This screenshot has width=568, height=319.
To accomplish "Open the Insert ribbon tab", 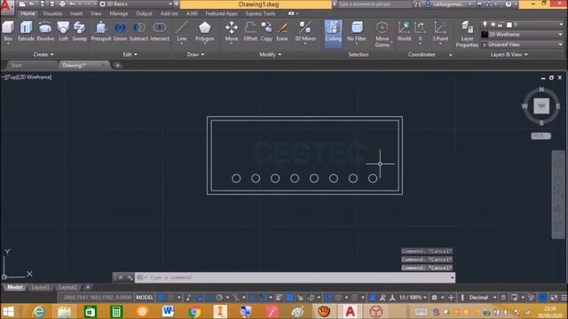I will pyautogui.click(x=76, y=13).
